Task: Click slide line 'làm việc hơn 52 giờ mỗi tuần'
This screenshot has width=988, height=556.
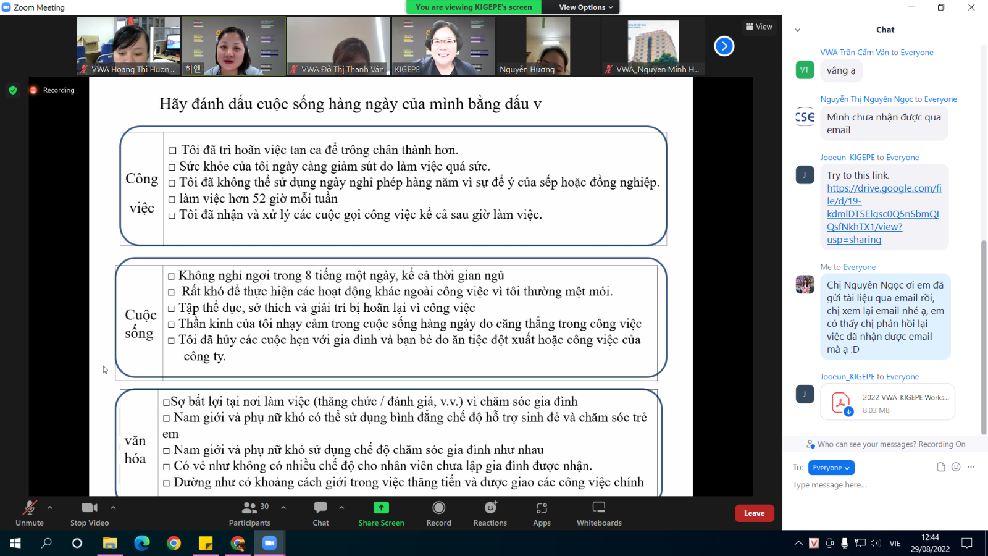Action: point(258,198)
